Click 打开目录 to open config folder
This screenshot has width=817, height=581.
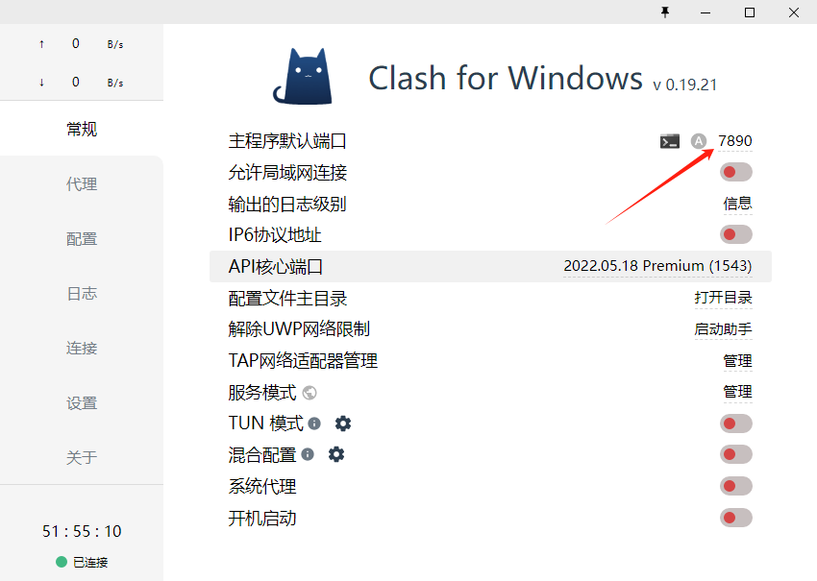tap(723, 298)
